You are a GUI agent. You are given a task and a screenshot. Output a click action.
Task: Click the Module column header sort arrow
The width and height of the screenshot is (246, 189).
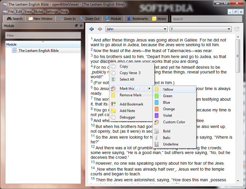[43, 41]
